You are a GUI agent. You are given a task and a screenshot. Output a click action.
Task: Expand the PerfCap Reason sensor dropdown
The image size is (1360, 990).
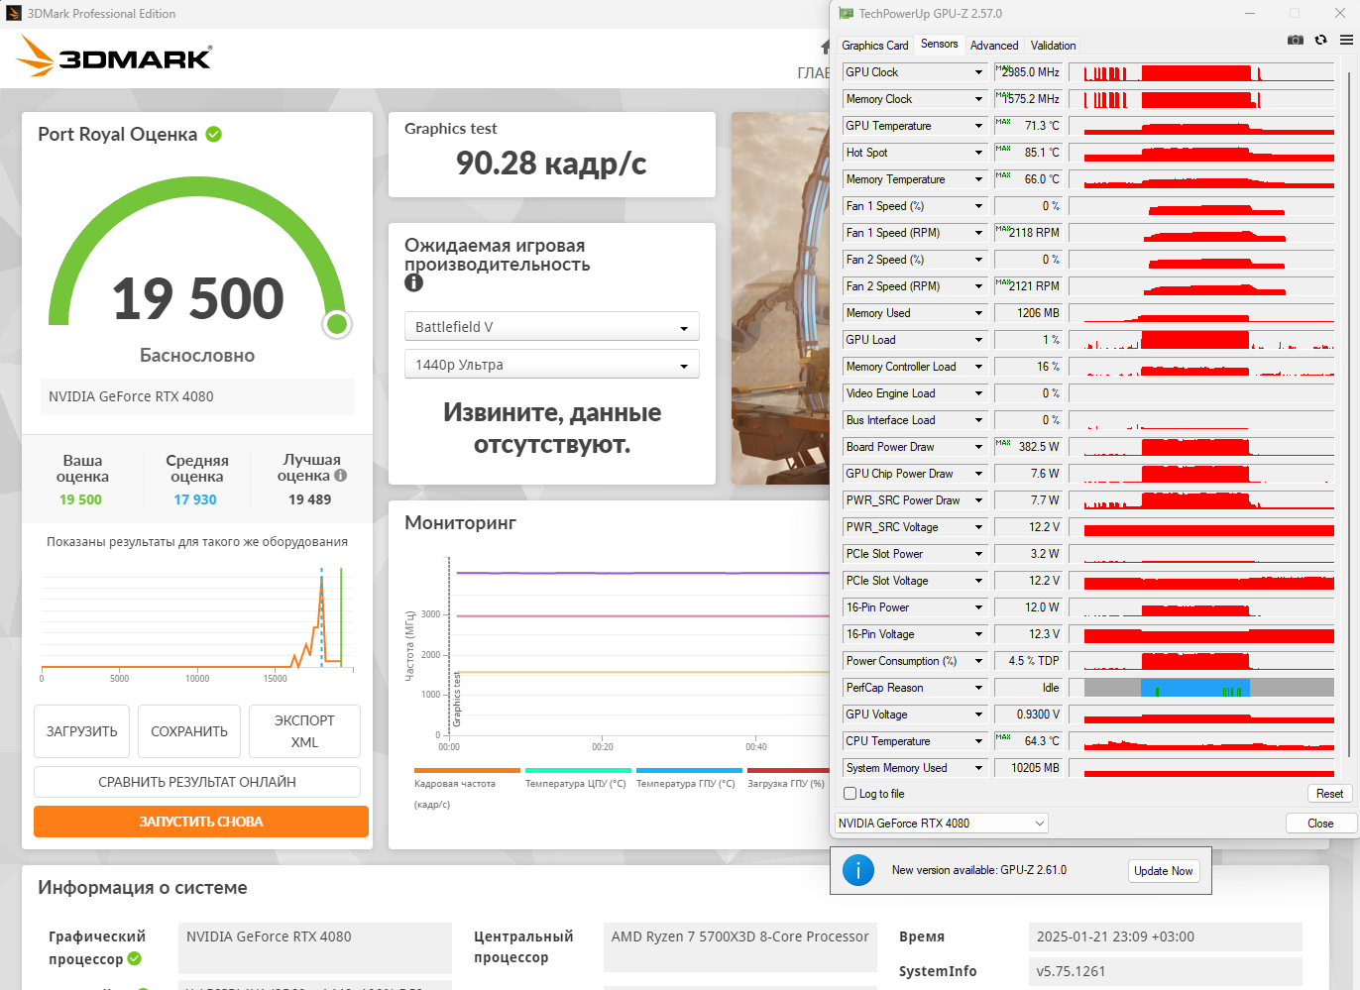[978, 688]
